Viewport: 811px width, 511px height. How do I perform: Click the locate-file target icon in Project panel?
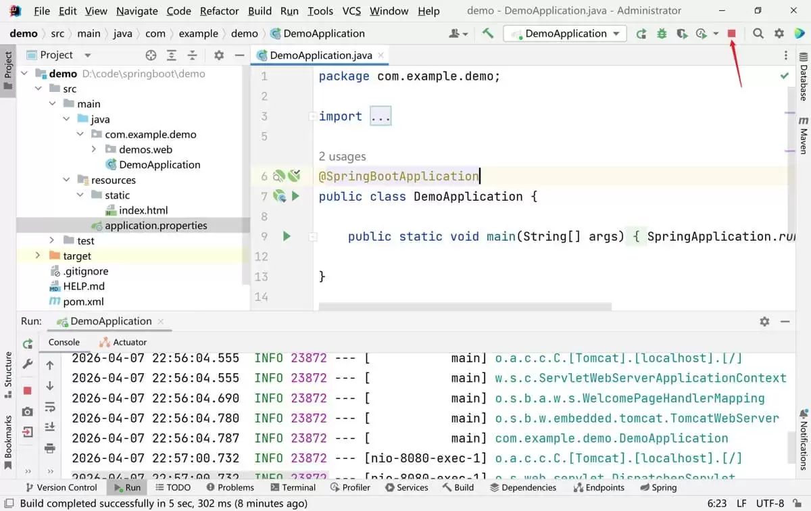(151, 55)
